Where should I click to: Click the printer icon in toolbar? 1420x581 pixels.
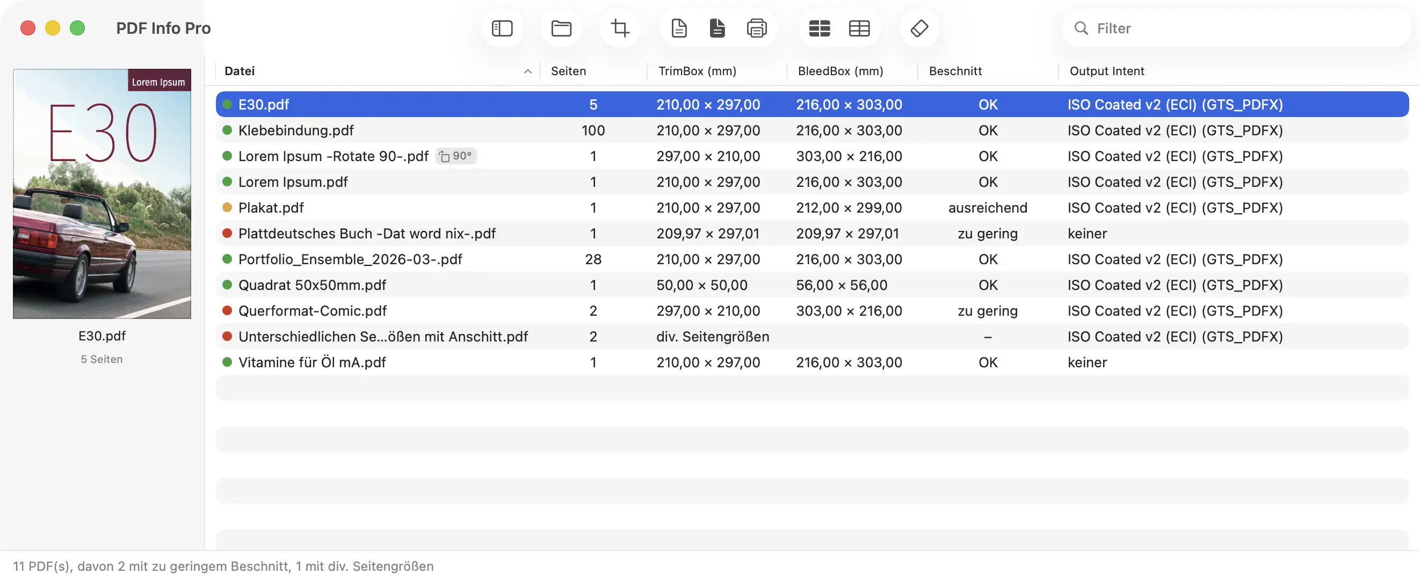[x=757, y=28]
